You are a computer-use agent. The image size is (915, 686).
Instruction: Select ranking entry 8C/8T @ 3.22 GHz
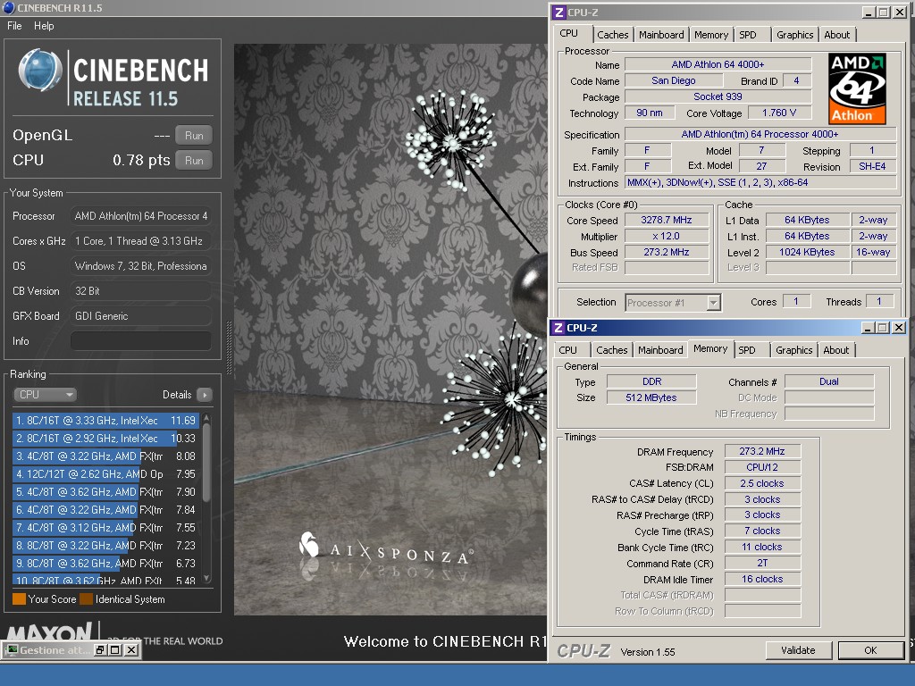[105, 546]
